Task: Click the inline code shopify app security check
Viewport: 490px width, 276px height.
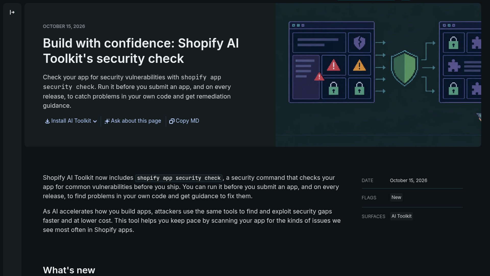Action: [x=179, y=178]
